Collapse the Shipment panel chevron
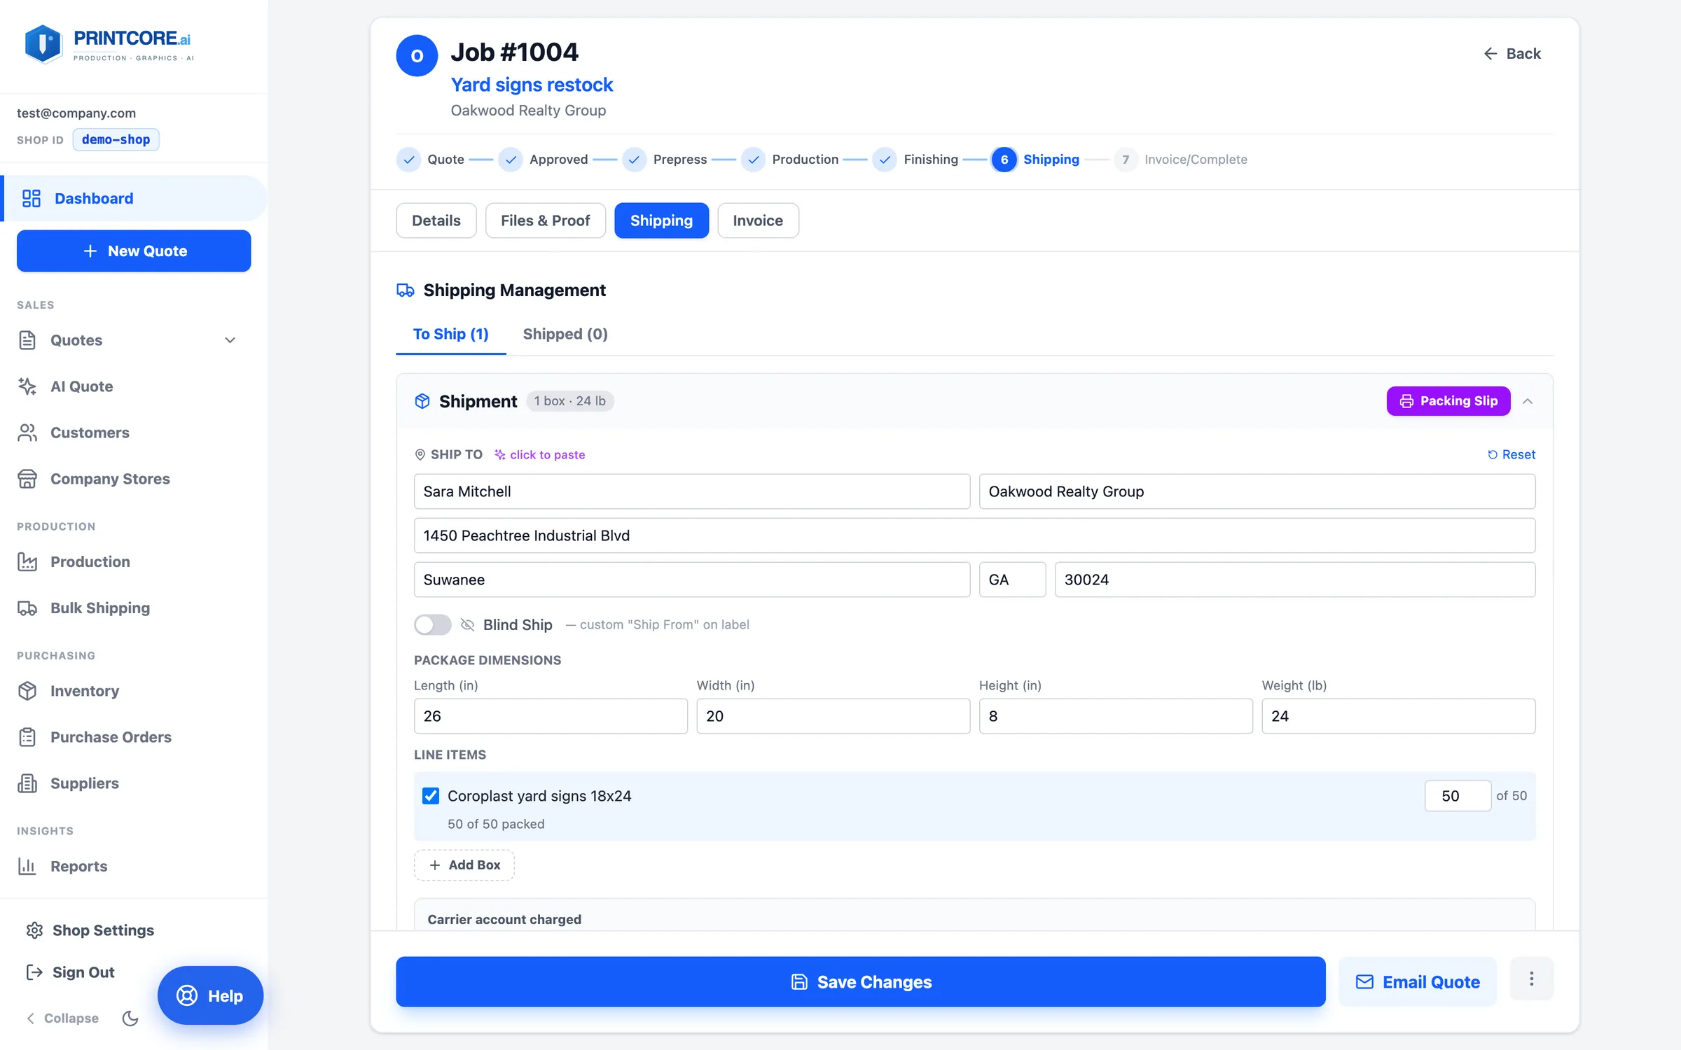 click(x=1528, y=401)
